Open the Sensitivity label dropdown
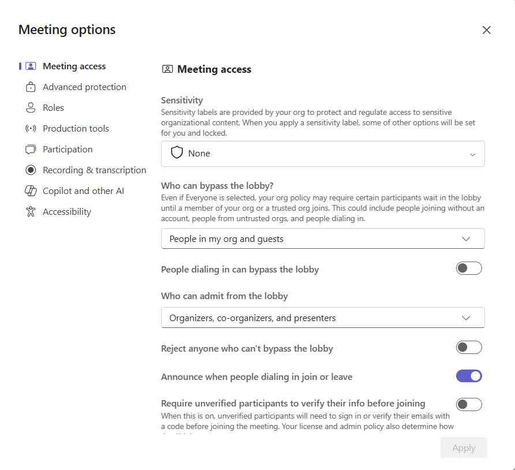Image resolution: width=515 pixels, height=470 pixels. click(322, 154)
